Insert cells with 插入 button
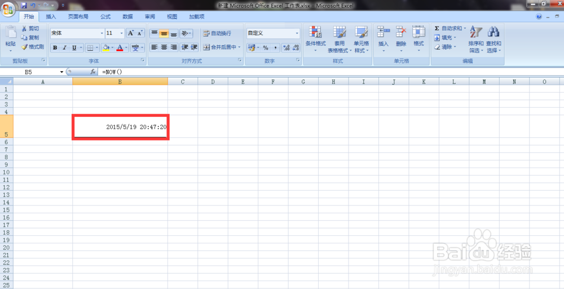Screen dimensions: 564x289 384,39
